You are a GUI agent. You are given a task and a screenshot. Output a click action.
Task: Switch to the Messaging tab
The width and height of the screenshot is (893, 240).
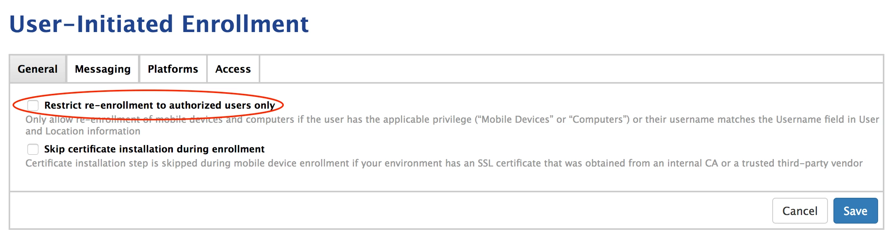coord(103,69)
